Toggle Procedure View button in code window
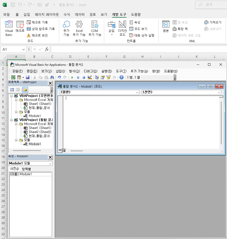Viewport: 227px width, 239px height. 60,151
